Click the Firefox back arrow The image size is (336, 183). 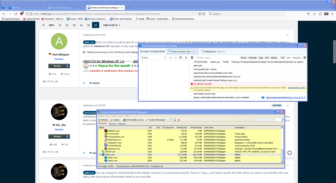point(4,14)
